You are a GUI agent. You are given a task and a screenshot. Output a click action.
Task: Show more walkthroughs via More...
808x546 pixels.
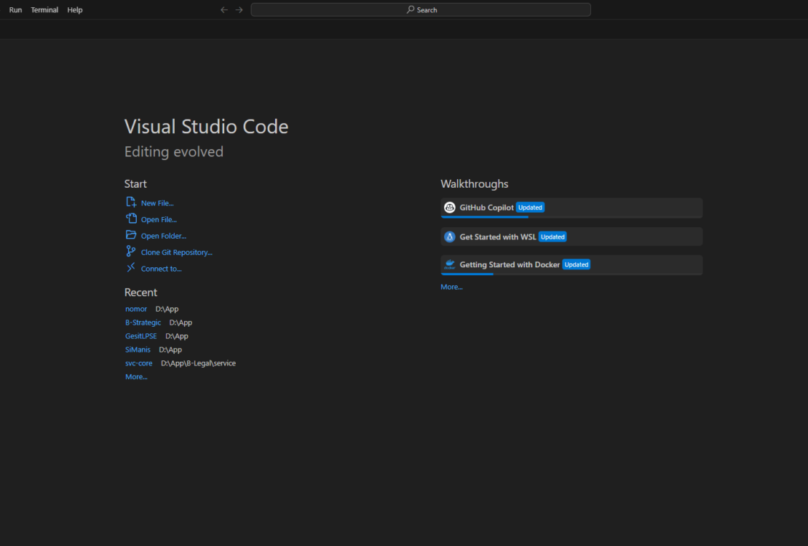pos(451,286)
